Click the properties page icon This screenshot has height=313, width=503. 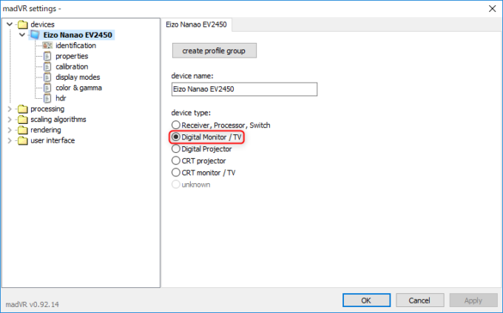coord(48,56)
